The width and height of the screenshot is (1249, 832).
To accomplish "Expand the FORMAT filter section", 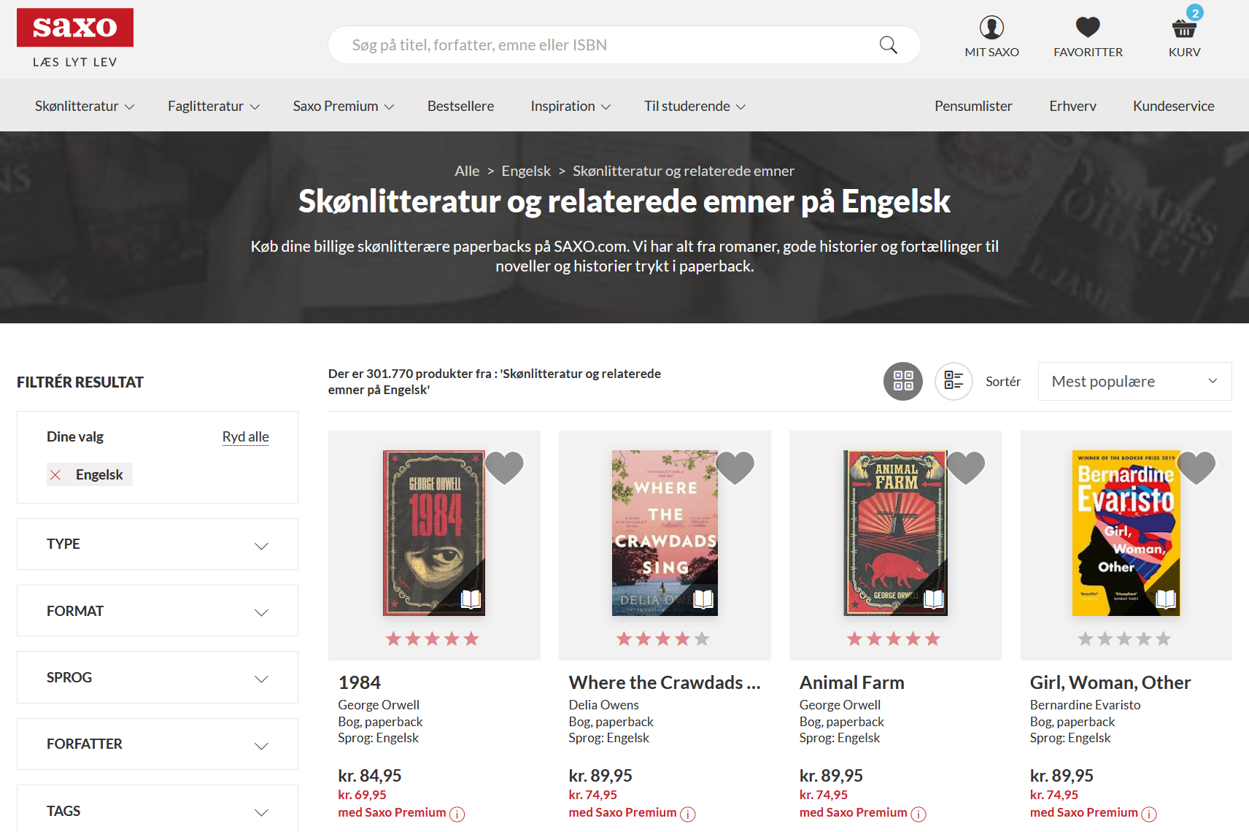I will click(158, 611).
